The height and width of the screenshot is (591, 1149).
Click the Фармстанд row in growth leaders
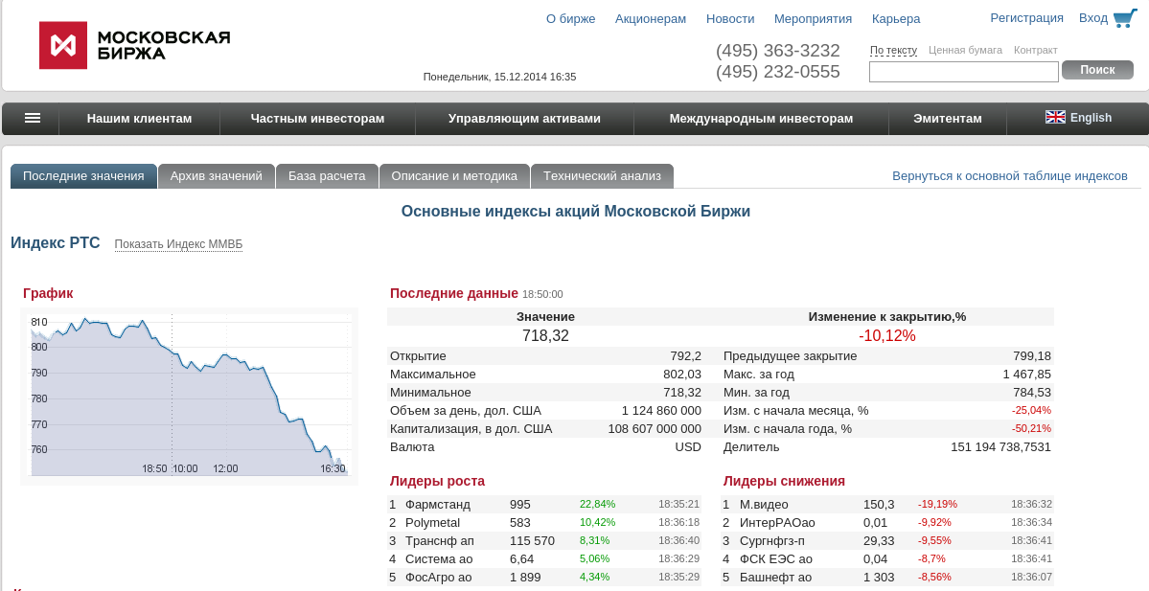(543, 505)
